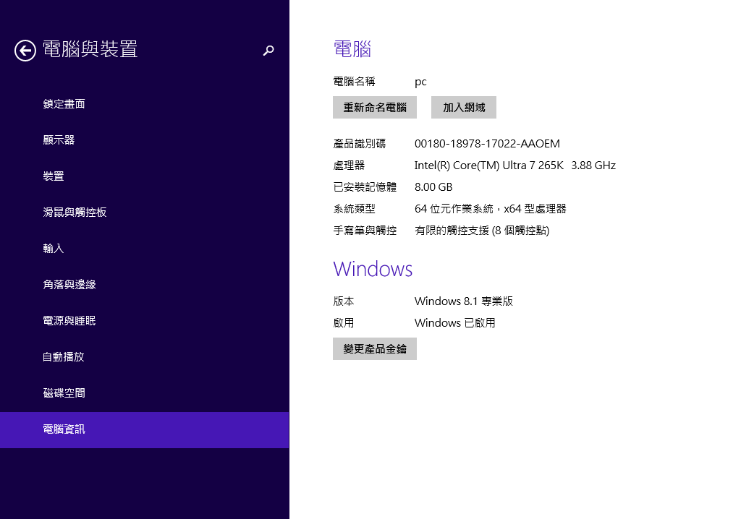Click the 重新命名電腦 button
The image size is (741, 519).
coord(375,107)
